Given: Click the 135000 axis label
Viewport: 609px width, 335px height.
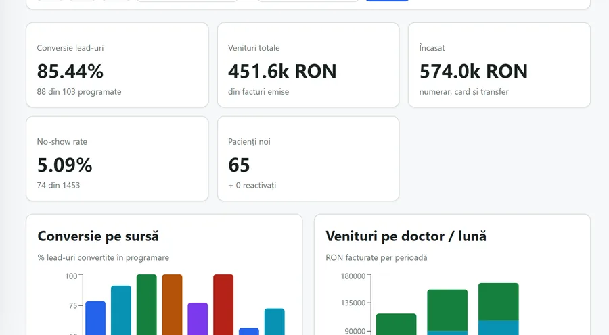Looking at the screenshot, I should [353, 303].
